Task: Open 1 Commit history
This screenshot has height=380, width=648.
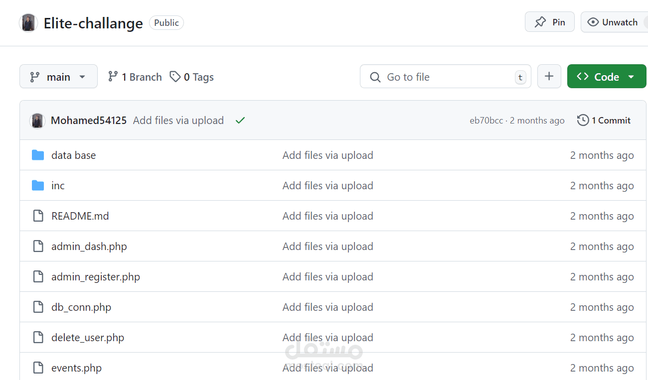Action: point(604,121)
